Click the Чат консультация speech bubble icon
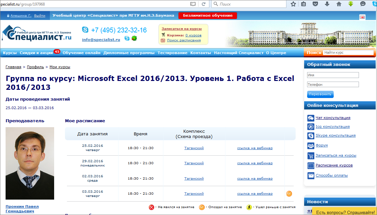This screenshot has height=215, width=377. point(311,118)
